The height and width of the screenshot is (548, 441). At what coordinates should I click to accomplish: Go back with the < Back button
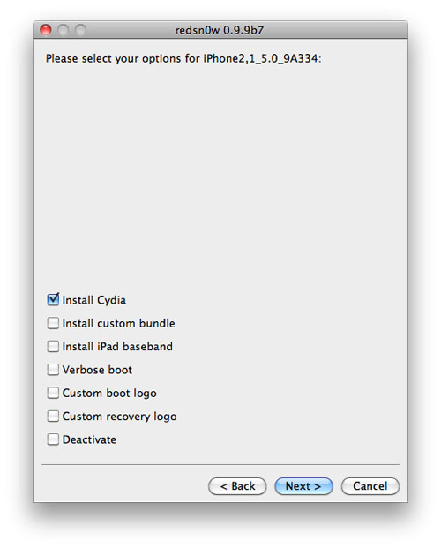pos(237,486)
